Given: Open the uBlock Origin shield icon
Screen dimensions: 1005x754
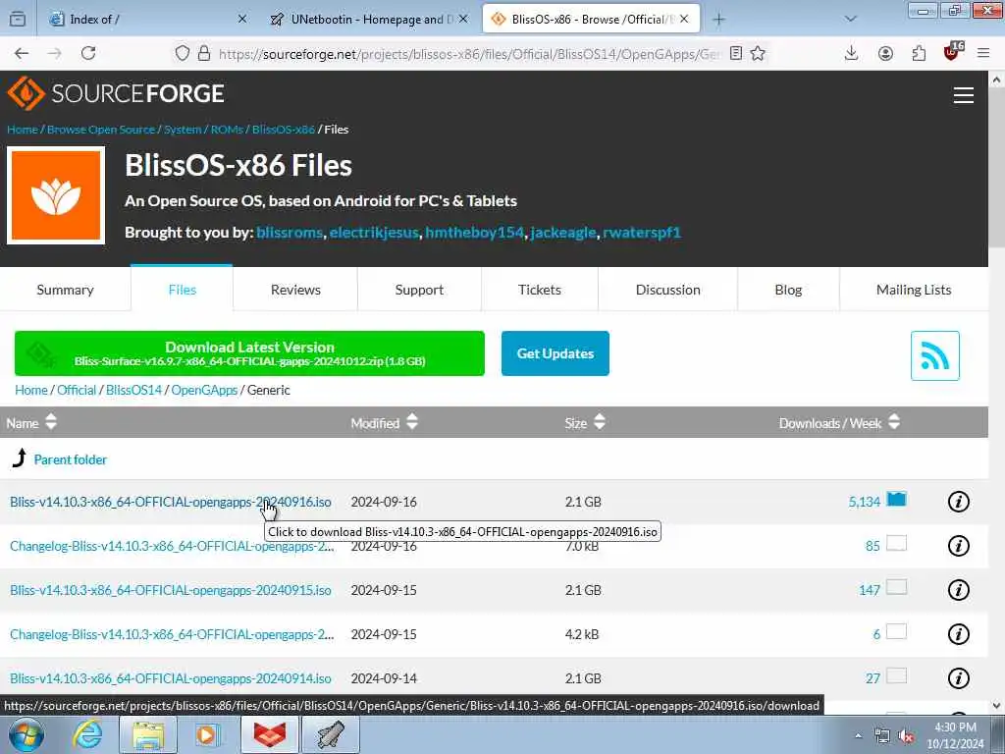Looking at the screenshot, I should [952, 51].
